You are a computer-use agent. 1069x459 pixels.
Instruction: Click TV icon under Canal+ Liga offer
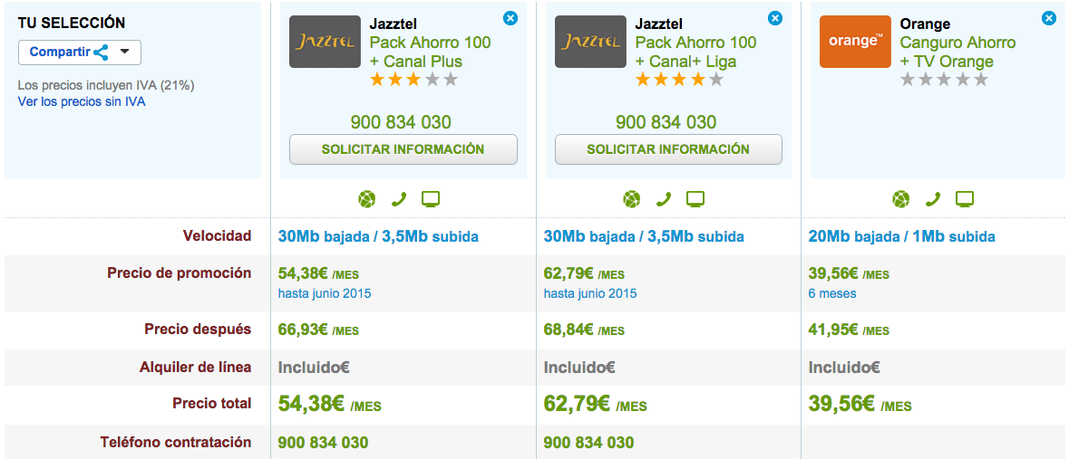pyautogui.click(x=695, y=199)
